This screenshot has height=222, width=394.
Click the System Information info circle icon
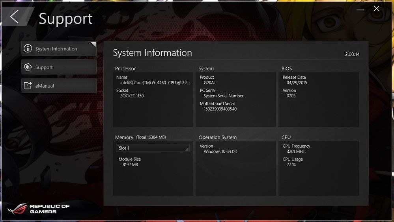click(x=28, y=48)
